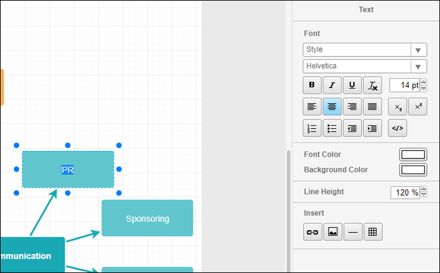Viewport: 440px width, 273px height.
Task: Open the HTML code view icon
Action: click(x=397, y=128)
